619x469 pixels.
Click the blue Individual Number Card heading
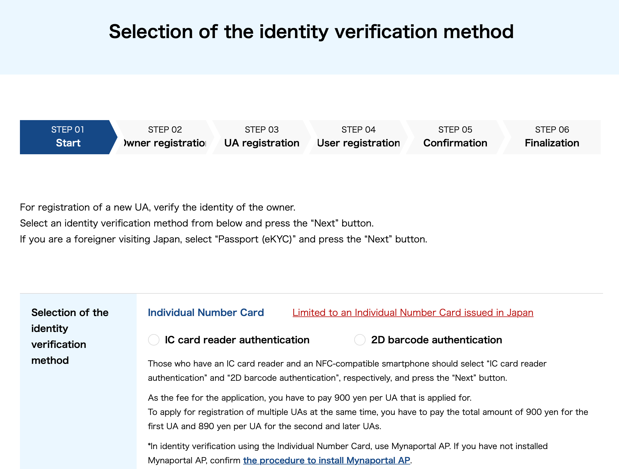click(206, 312)
